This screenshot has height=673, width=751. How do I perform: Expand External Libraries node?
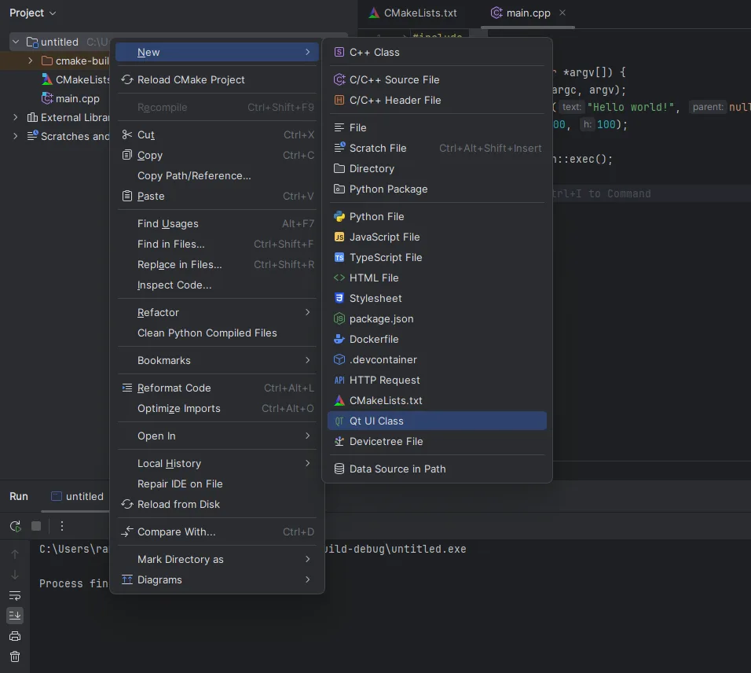(x=16, y=117)
